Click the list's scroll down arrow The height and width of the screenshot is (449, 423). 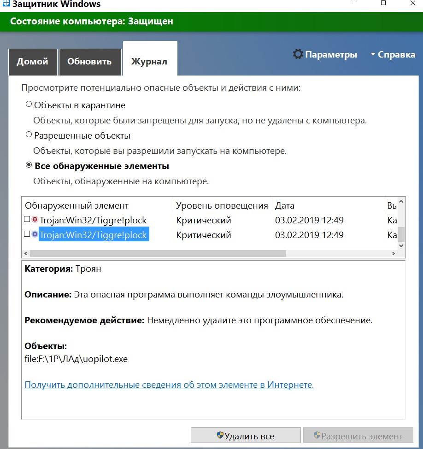[401, 246]
